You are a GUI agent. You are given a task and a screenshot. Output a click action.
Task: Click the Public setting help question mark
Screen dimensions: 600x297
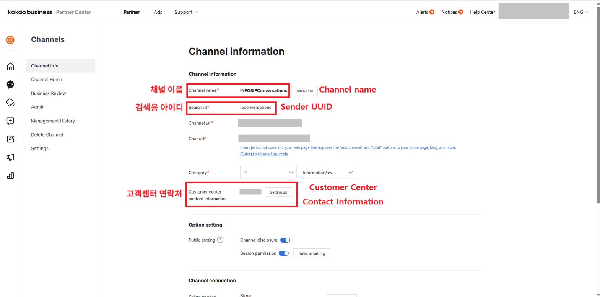(x=220, y=240)
